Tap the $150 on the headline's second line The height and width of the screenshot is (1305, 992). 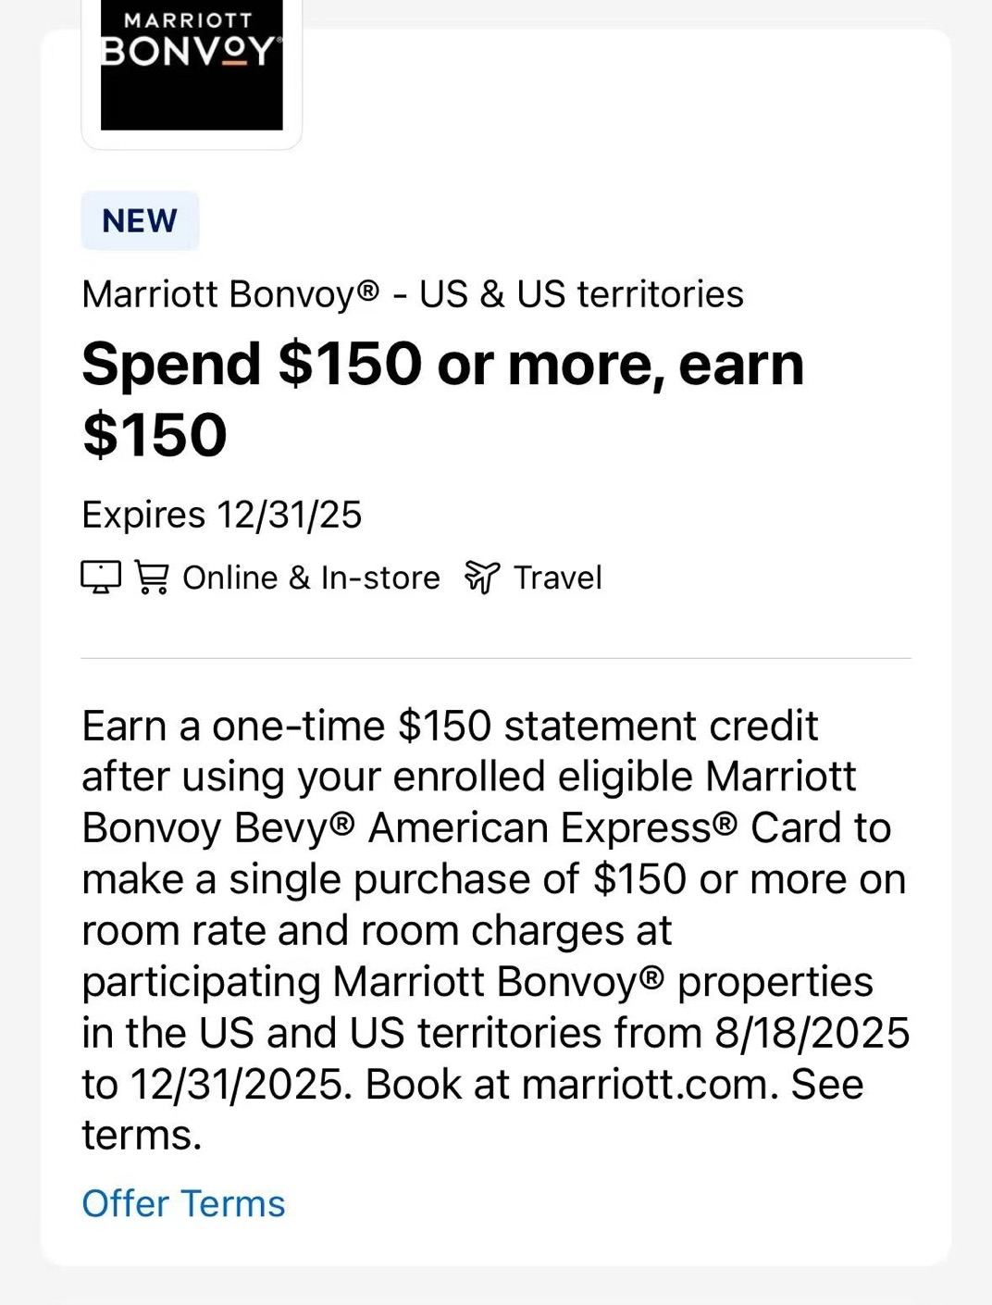[x=155, y=435]
